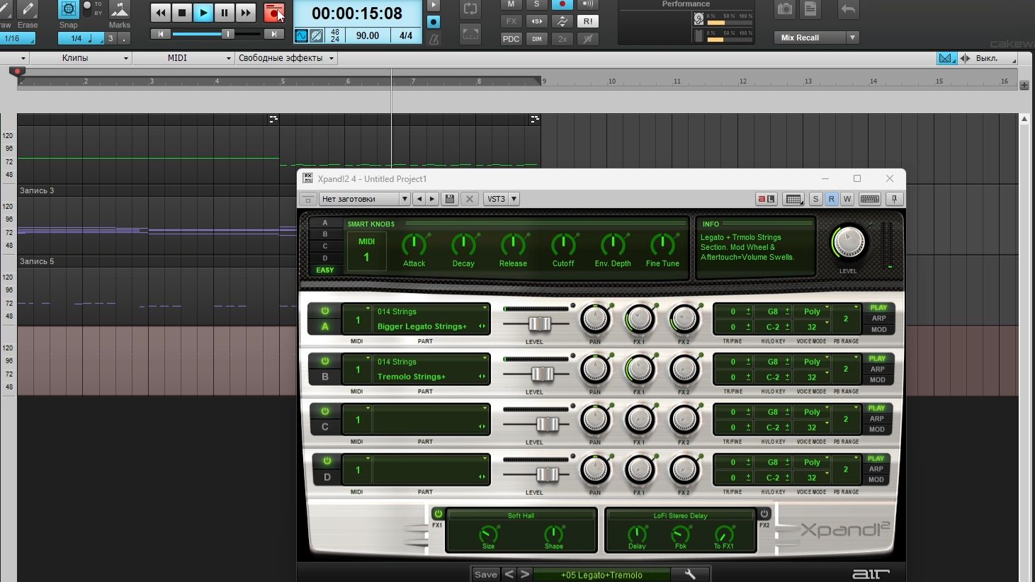Select smart knobs tab A
The image size is (1035, 582).
[325, 222]
